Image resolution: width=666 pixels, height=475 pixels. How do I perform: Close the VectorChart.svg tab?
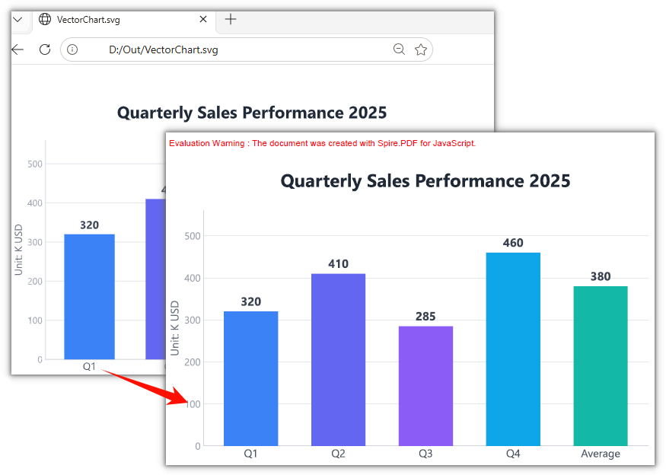[203, 19]
